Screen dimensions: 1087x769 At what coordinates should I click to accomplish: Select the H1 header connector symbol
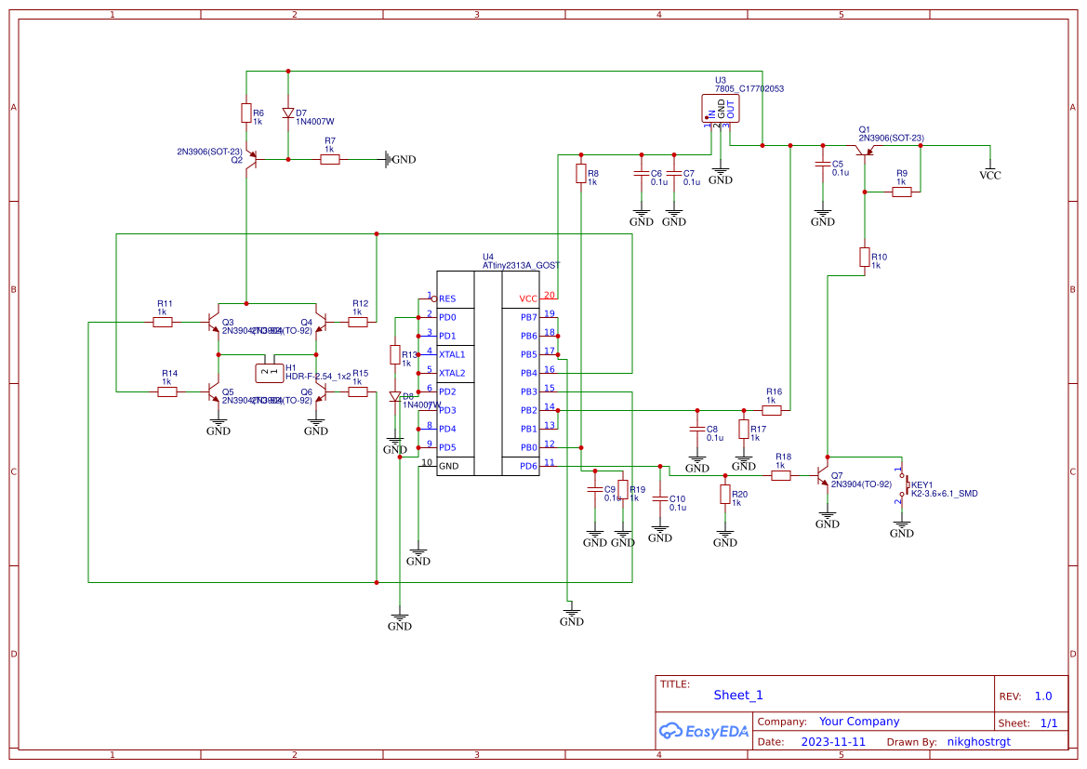pyautogui.click(x=269, y=373)
